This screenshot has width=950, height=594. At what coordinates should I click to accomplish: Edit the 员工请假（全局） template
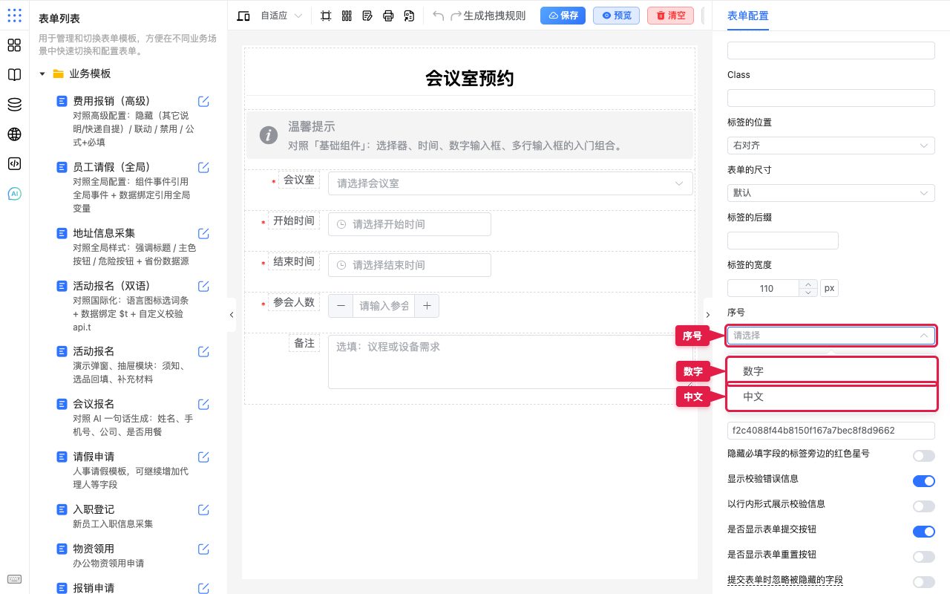point(203,168)
